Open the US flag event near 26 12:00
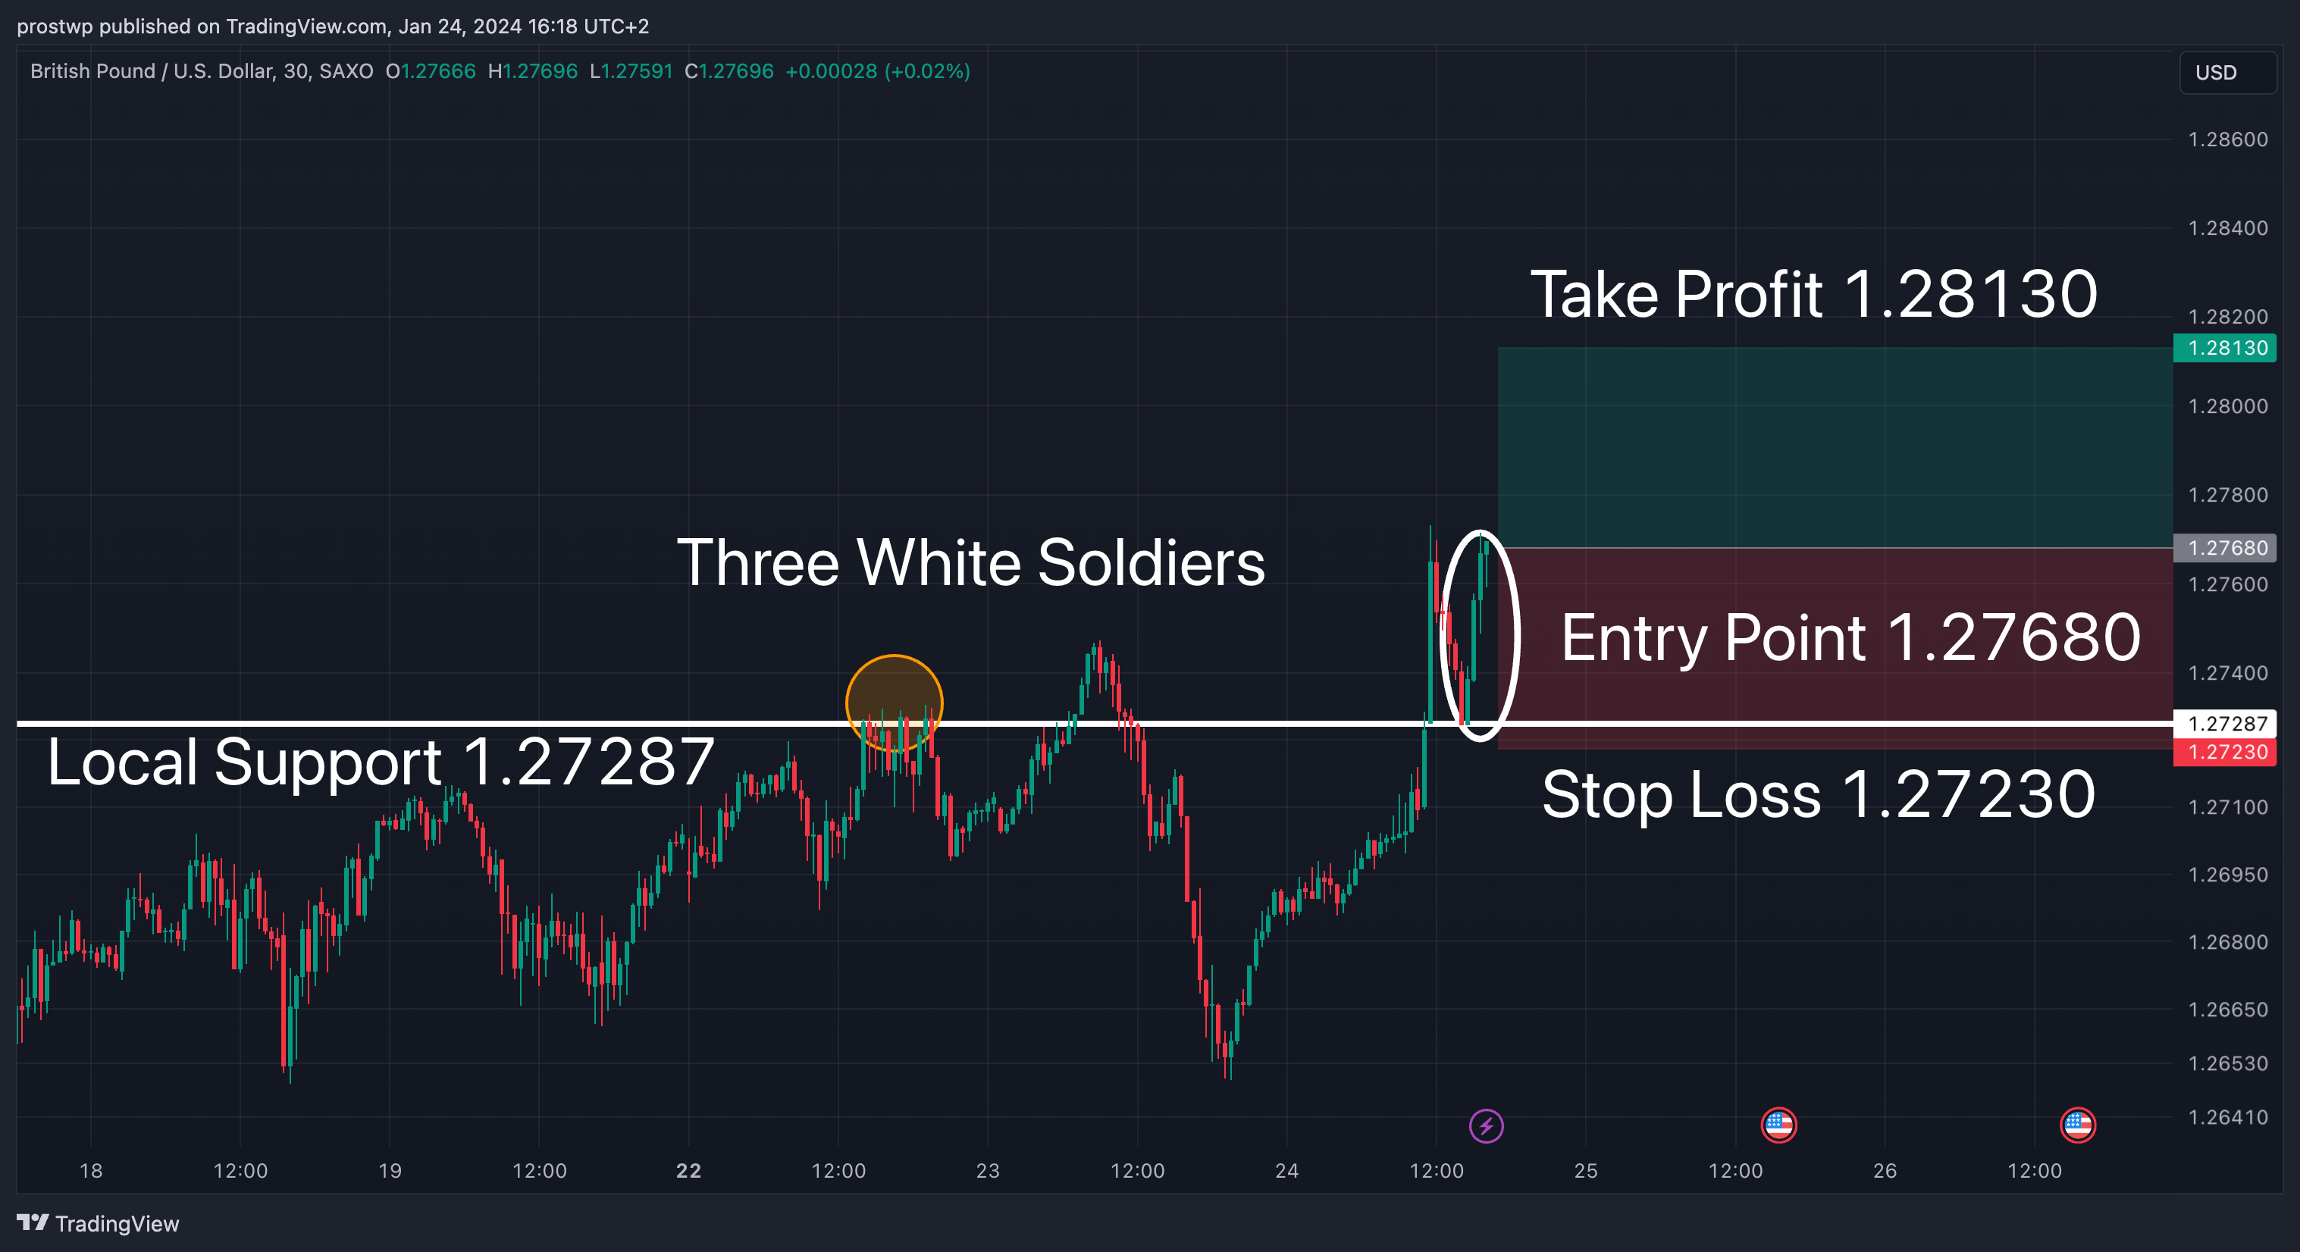Screen dimensions: 2300x1252 coord(2077,1125)
